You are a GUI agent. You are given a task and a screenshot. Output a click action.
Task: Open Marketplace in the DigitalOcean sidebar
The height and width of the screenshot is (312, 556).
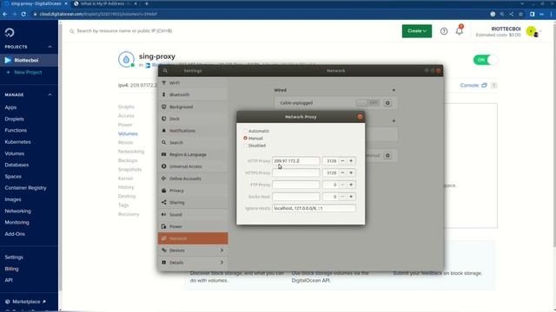click(x=26, y=302)
